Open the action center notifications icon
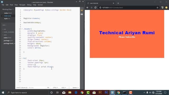Image resolution: width=169 pixels, height=95 pixels. tap(165, 93)
